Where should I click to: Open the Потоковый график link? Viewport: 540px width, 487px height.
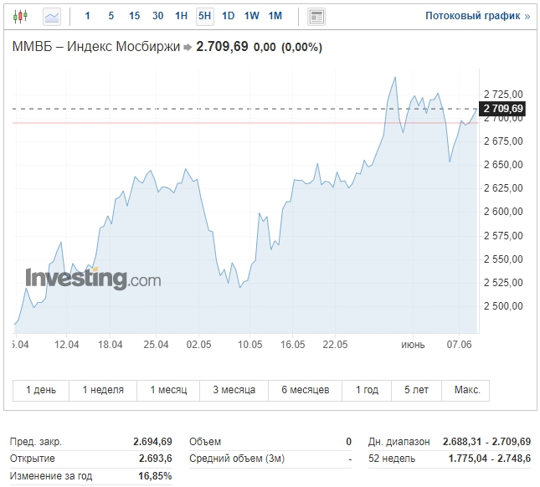(x=478, y=16)
